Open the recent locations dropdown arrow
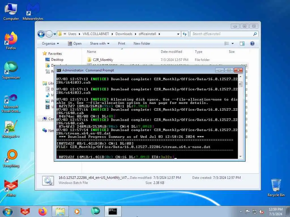 click(55, 34)
